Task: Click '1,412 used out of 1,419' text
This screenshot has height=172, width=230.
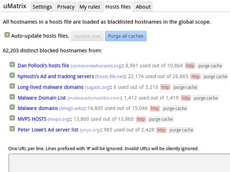Action: [151, 98]
